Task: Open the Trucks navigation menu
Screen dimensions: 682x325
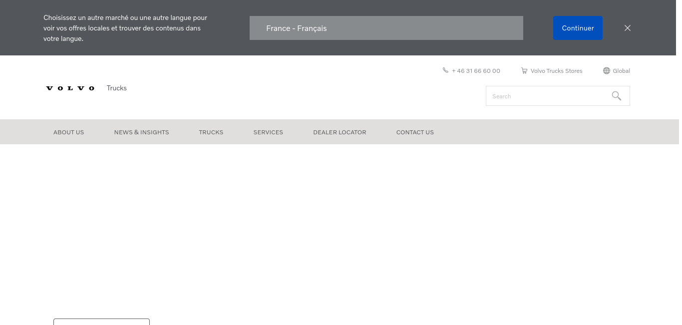Action: click(211, 132)
